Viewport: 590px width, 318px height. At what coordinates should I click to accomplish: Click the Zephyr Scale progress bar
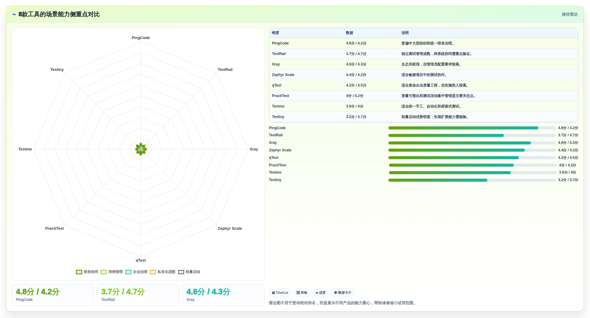coord(472,150)
